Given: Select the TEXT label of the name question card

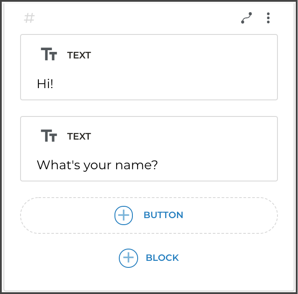Looking at the screenshot, I should [x=79, y=137].
